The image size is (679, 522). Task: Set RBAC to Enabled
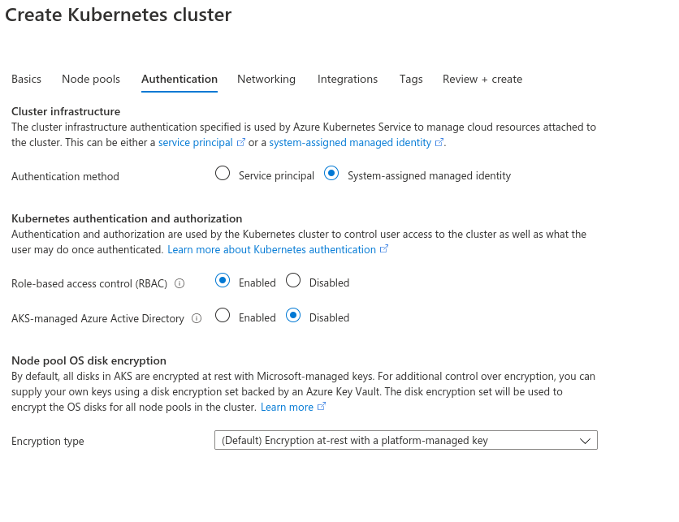click(223, 280)
